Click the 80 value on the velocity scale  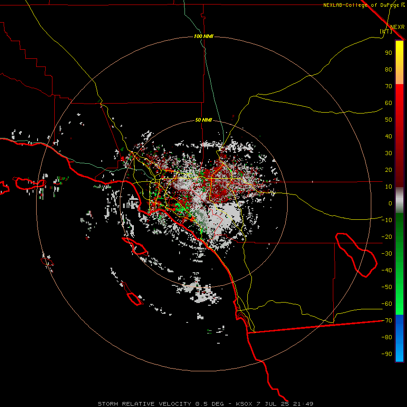388,69
